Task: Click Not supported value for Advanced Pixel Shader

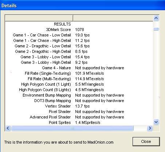Action: pos(99,117)
